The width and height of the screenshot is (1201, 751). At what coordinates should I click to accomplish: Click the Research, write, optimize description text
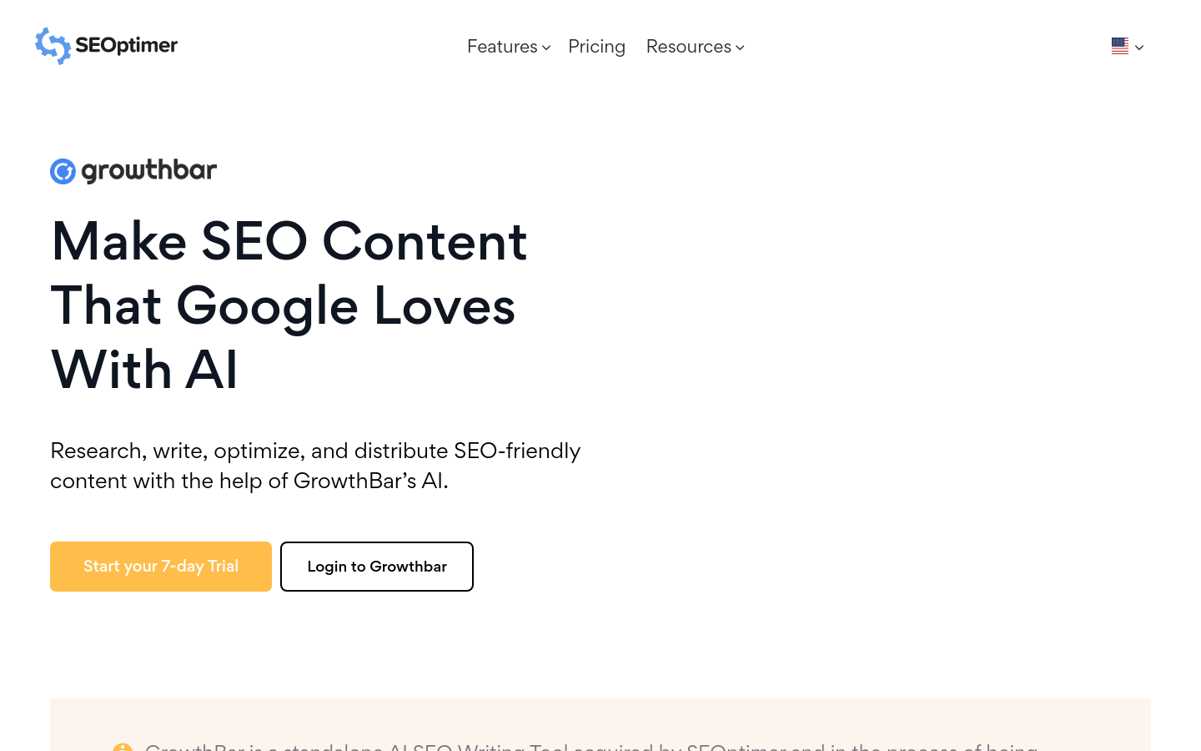coord(315,466)
